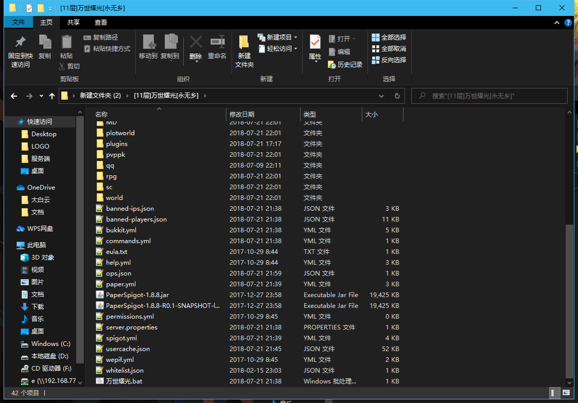The image size is (578, 403).
Task: Select 万世耀光.bat file
Action: click(x=124, y=381)
